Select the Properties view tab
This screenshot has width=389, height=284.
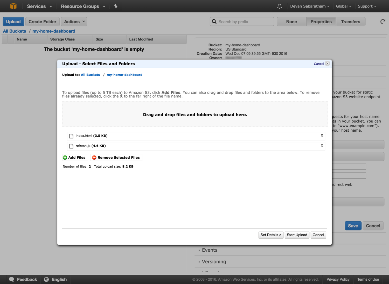pos(321,22)
